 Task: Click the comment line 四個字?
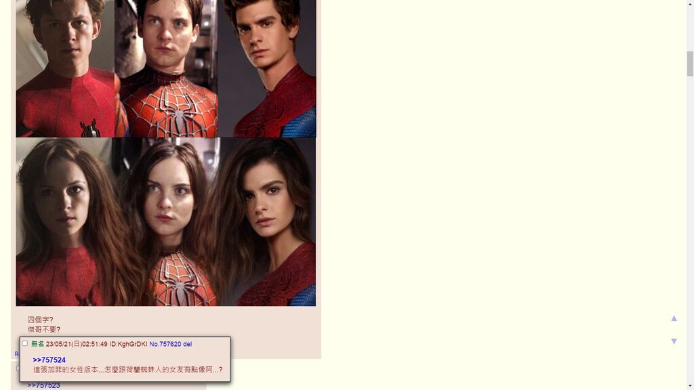[40, 320]
